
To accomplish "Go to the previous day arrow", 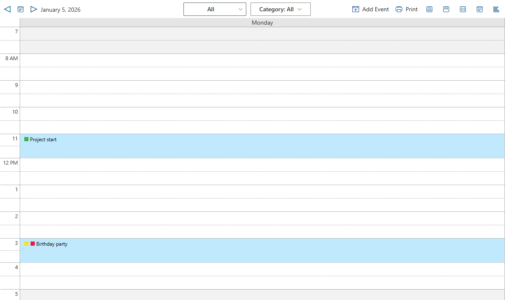I will coord(8,9).
